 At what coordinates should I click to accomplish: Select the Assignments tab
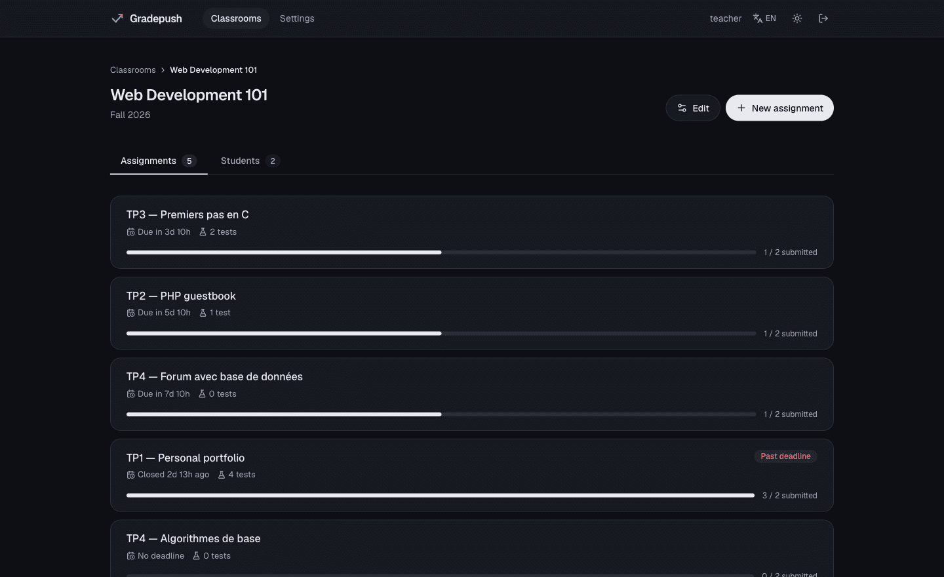click(x=159, y=161)
